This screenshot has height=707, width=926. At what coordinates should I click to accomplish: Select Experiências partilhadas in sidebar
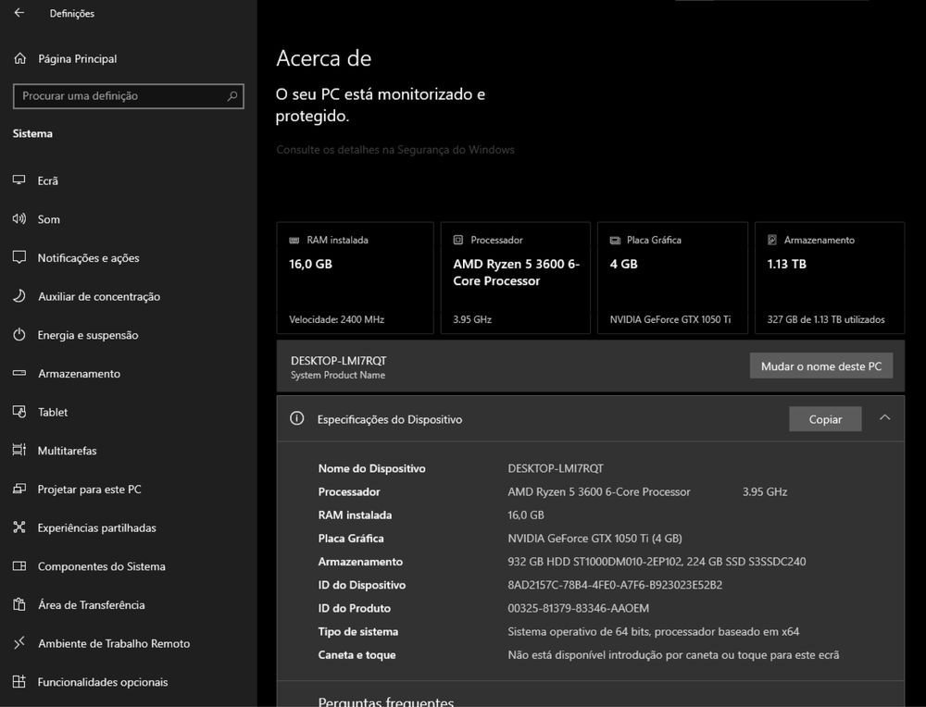pos(97,527)
